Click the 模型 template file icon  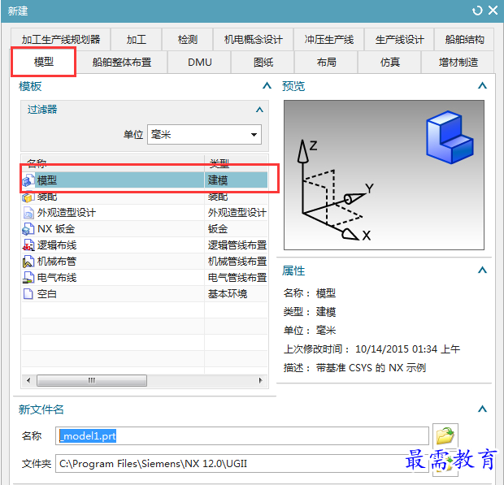[28, 180]
